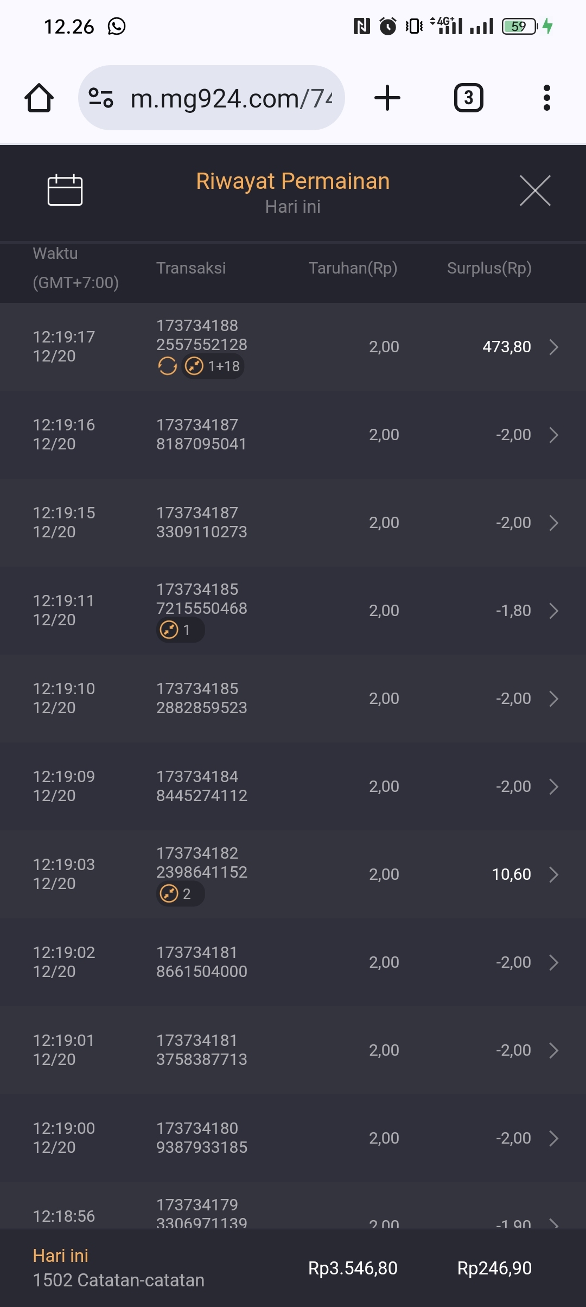Expand the 12:19:16 transaction details
The image size is (586, 1307).
553,435
